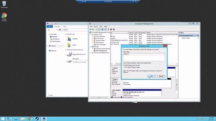Select Downloads under Favorites in Explorer

55,39
